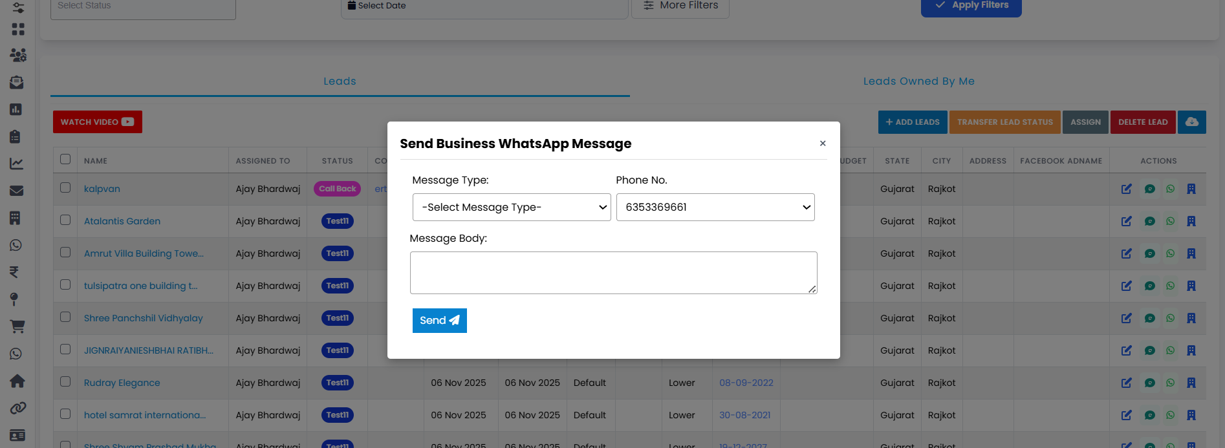Open the bar chart report sidebar icon

(x=16, y=109)
